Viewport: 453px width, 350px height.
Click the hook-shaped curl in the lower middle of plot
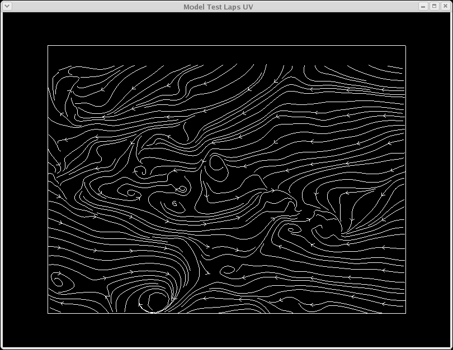tap(227, 270)
